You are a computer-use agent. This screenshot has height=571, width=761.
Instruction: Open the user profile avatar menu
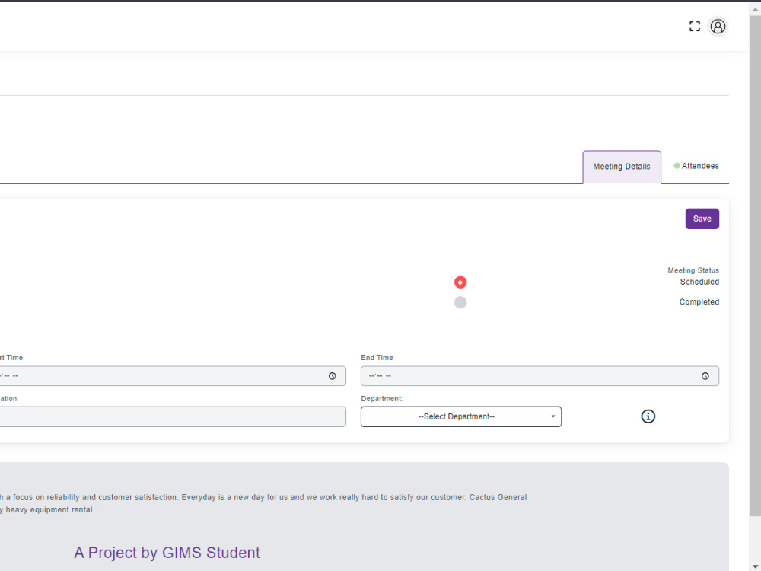coord(718,26)
